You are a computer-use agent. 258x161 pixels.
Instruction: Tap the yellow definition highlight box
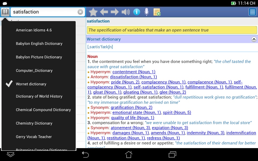tap(172, 30)
